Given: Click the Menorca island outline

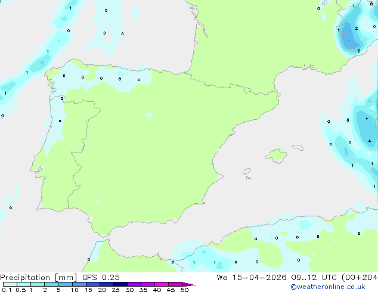Looking at the screenshot, I should tap(298, 147).
